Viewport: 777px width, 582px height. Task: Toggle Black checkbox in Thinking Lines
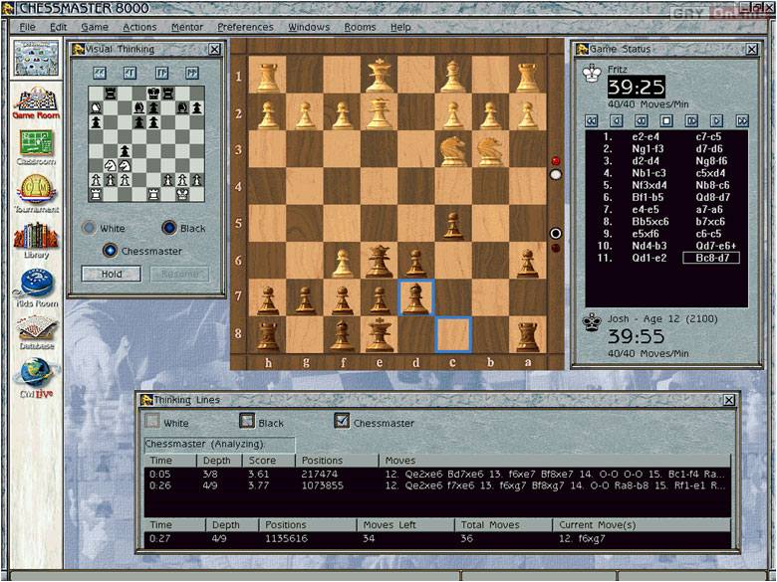[x=247, y=421]
